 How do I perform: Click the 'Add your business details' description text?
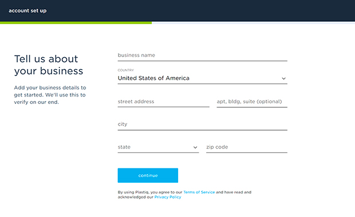50,95
